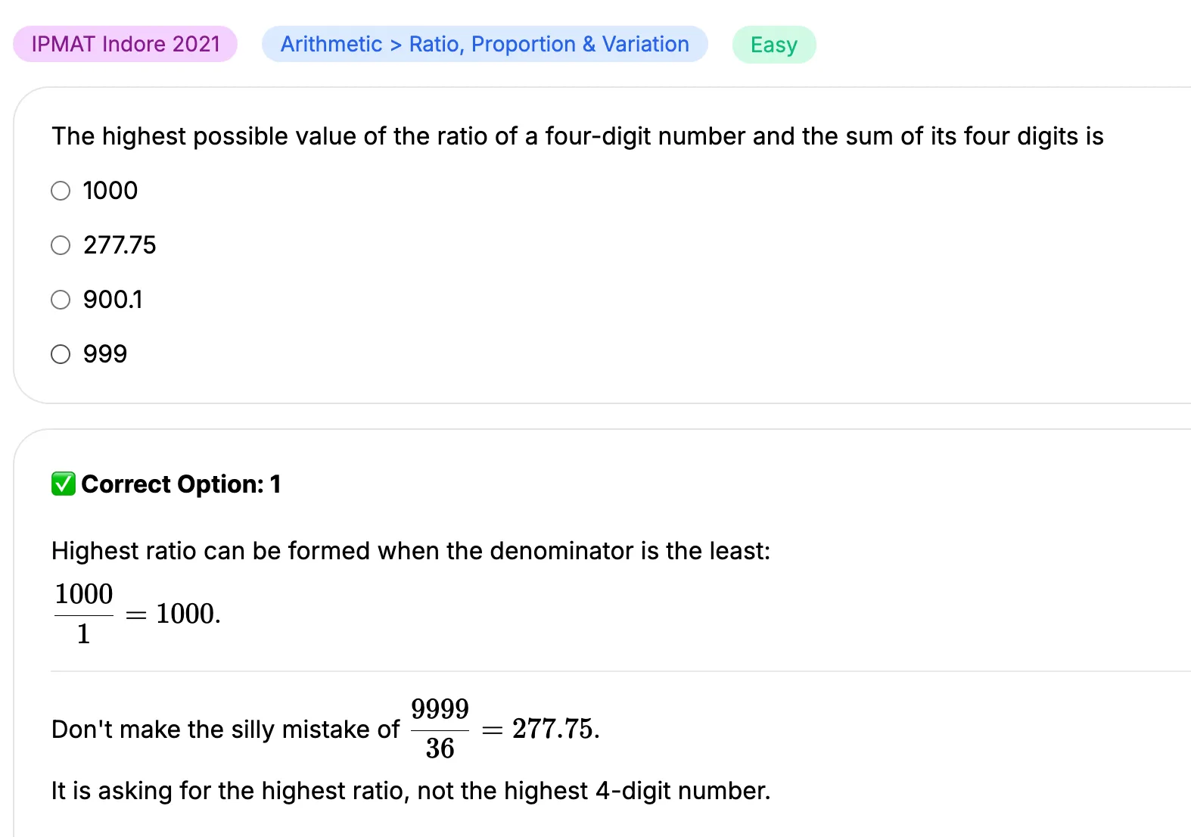Click the green checkmark icon
The height and width of the screenshot is (837, 1191).
click(64, 484)
